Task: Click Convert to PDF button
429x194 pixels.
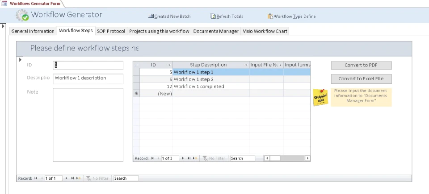Action: [361, 65]
